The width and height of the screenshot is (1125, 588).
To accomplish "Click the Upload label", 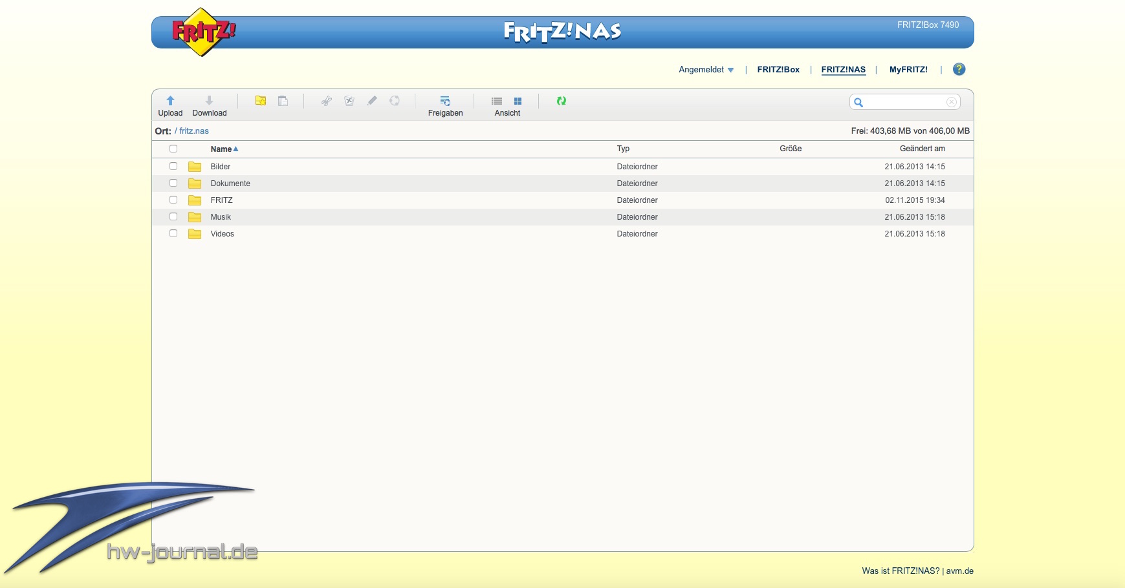I will [x=170, y=113].
